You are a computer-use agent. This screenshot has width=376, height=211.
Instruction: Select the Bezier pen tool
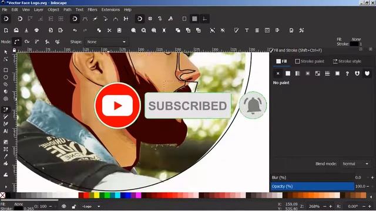(x=6, y=110)
